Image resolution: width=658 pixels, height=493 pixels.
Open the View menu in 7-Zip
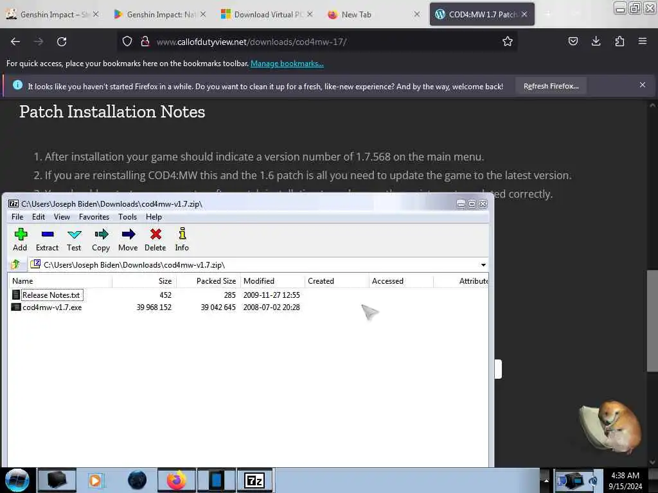click(62, 217)
